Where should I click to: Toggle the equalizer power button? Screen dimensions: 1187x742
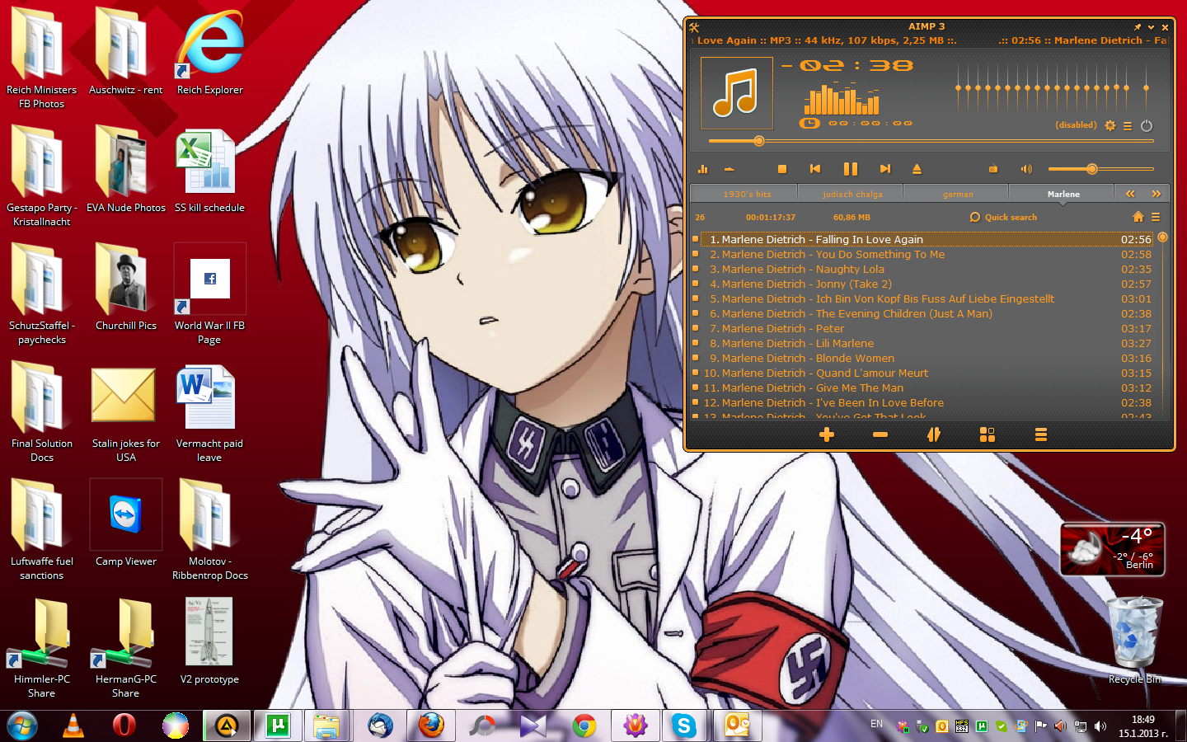coord(1147,125)
